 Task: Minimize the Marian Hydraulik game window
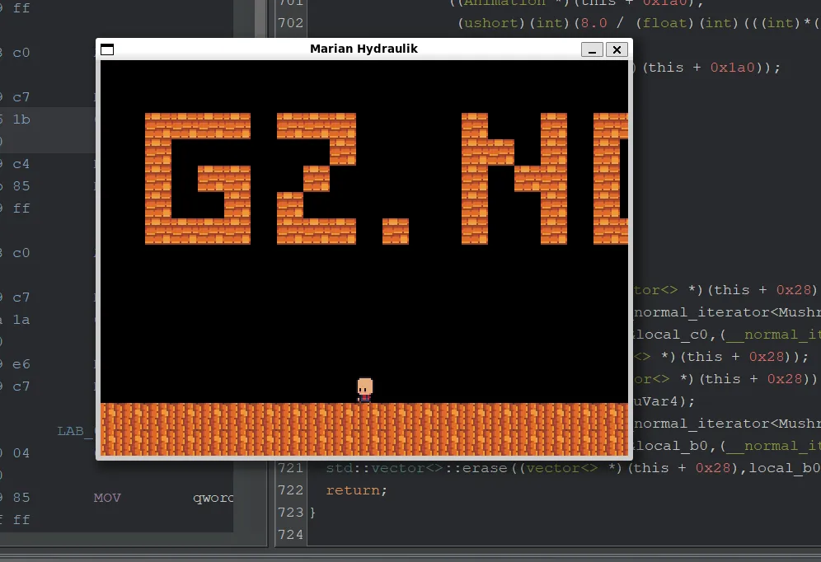pos(592,49)
